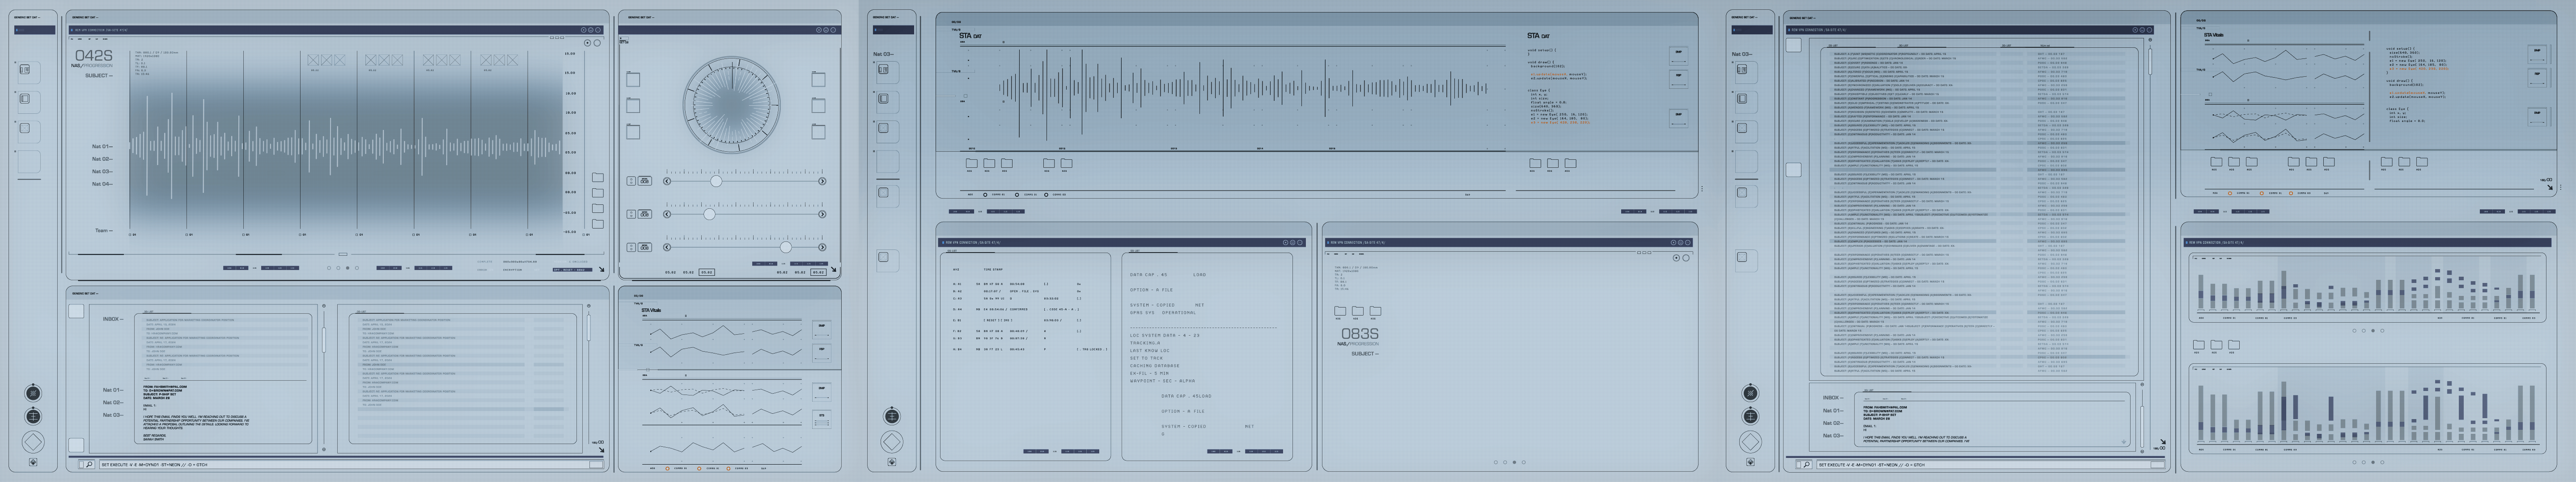
Task: Select INBOX label in left screen mail window
Action: (x=113, y=320)
